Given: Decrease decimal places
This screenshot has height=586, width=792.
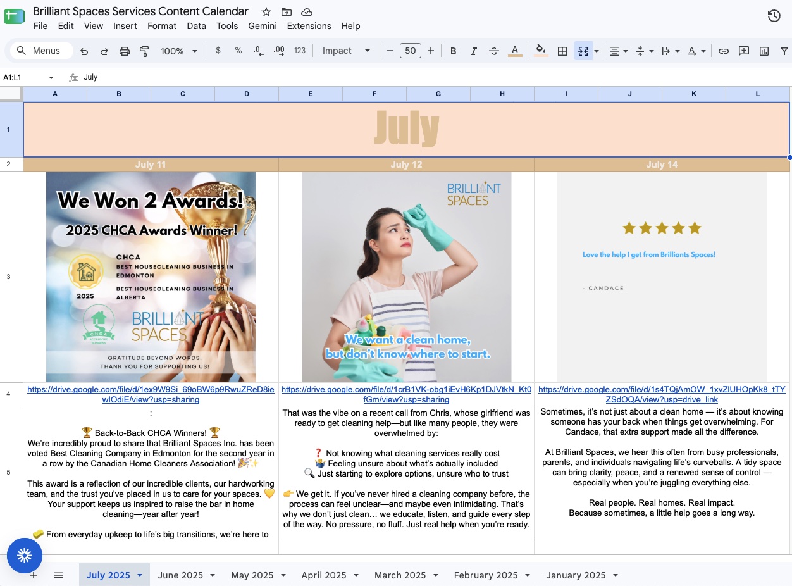Looking at the screenshot, I should coord(258,51).
